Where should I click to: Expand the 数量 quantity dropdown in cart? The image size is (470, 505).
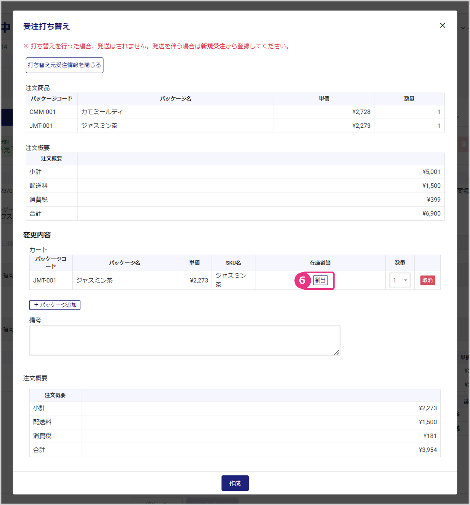400,280
